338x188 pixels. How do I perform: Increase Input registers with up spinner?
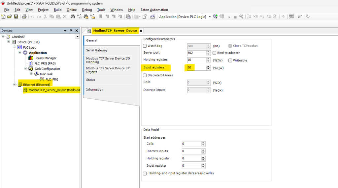coord(208,66)
